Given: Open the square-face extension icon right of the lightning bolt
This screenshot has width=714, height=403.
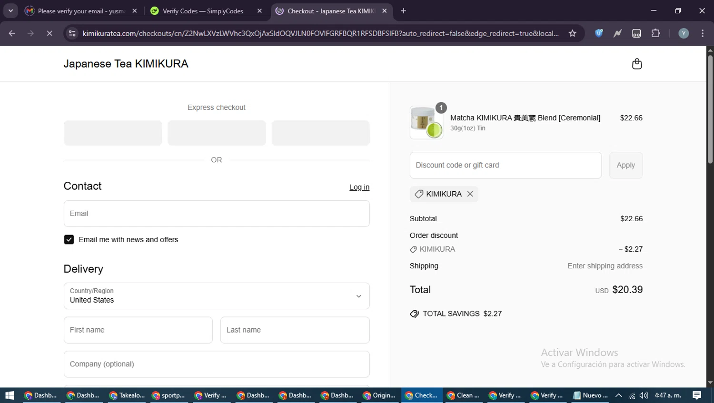Looking at the screenshot, I should click(x=636, y=33).
